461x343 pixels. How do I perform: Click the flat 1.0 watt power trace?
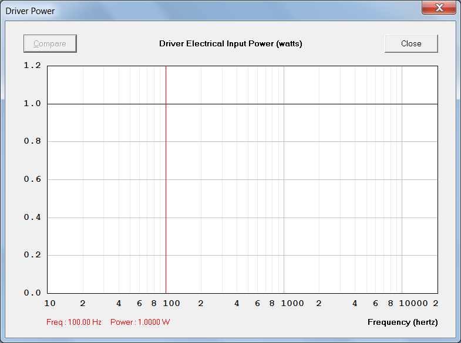243,104
